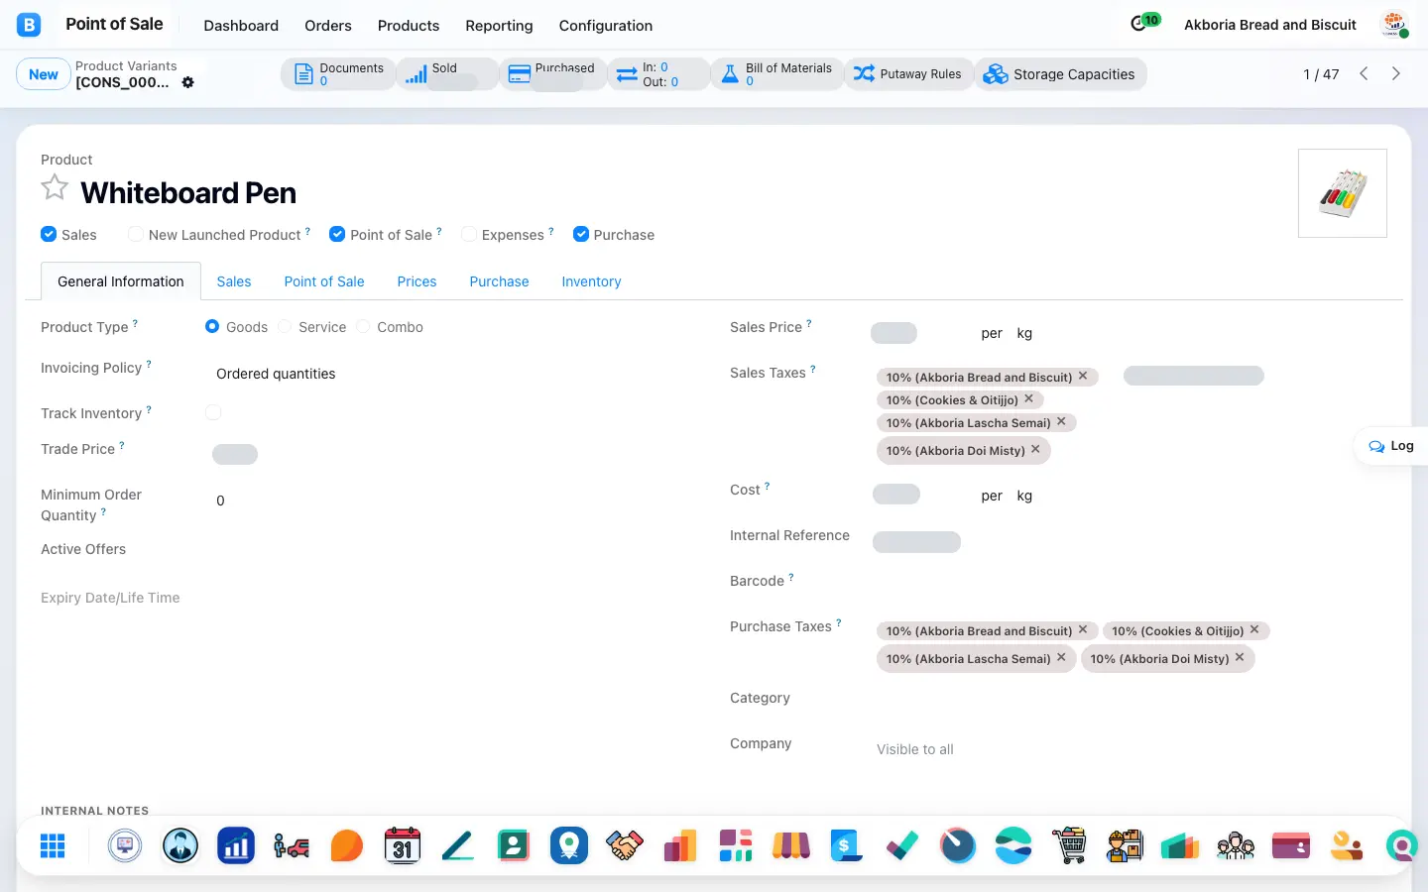Open the Storage Capacities button
Viewport: 1428px width, 892px height.
pos(1060,74)
